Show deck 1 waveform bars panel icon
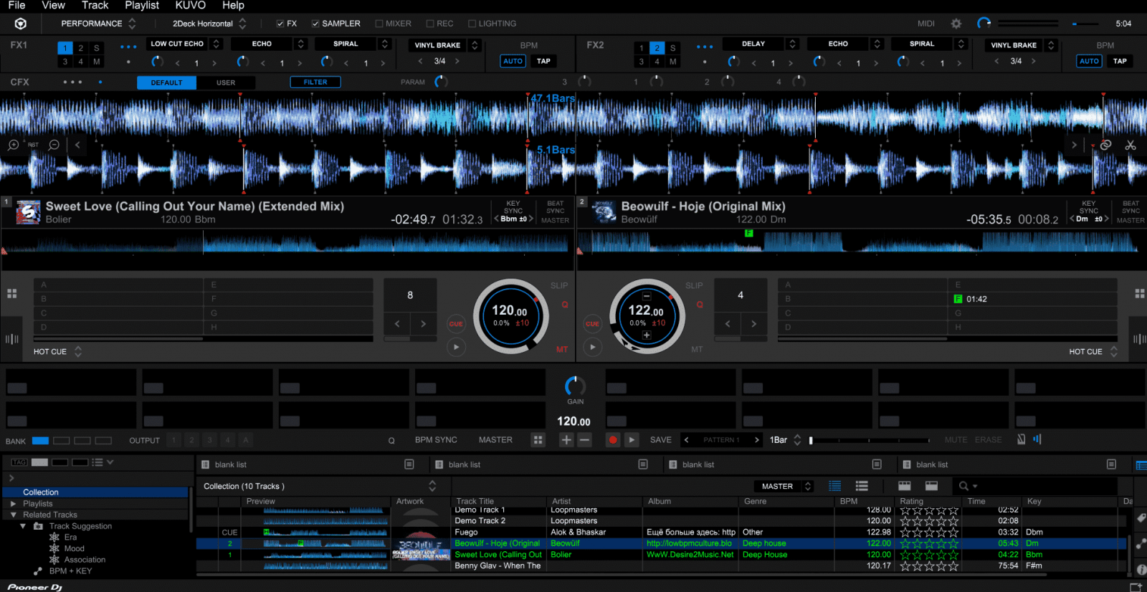 (x=11, y=339)
